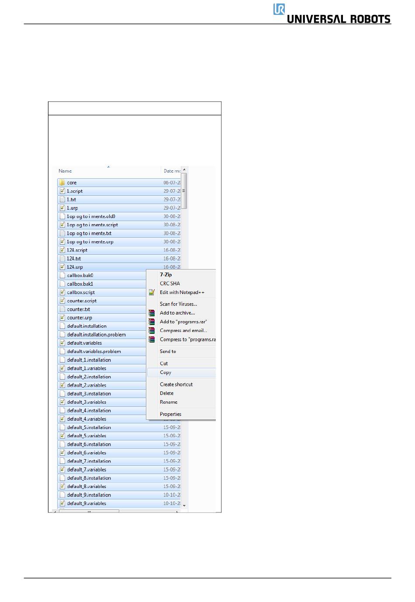Select the file 1op og to i mente.old0
Screen dimensions: 415x602
click(119, 216)
